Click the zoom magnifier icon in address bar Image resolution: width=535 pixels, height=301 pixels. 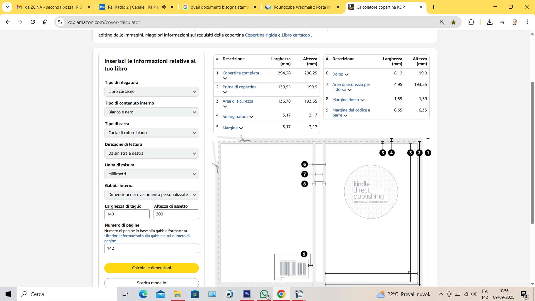point(442,22)
